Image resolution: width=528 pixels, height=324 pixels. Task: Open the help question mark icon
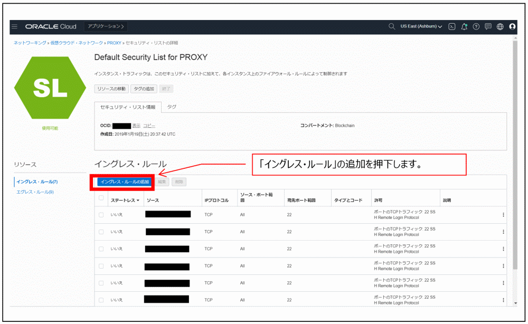[476, 26]
